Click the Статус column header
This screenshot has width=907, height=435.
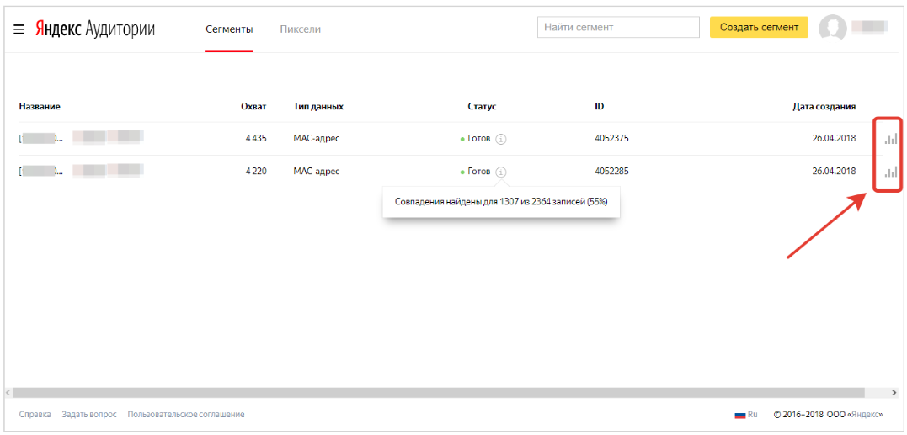(x=482, y=106)
